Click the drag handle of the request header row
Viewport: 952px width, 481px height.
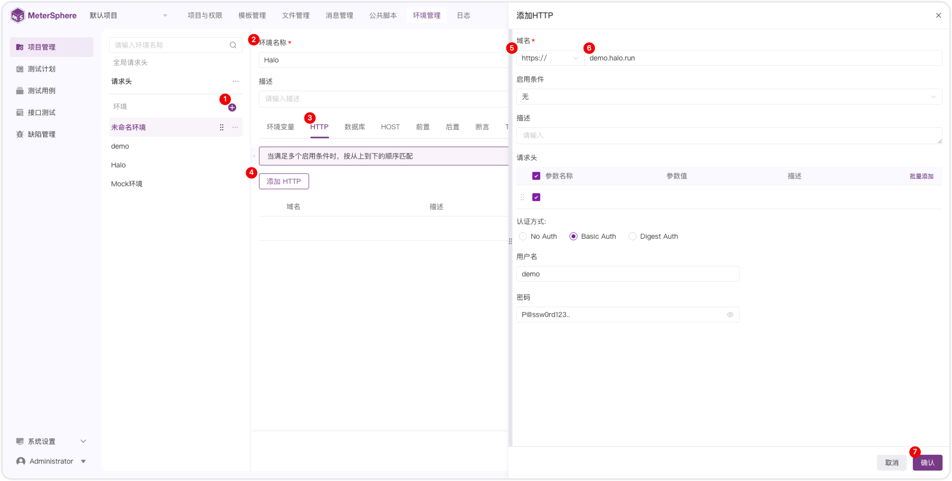(522, 197)
